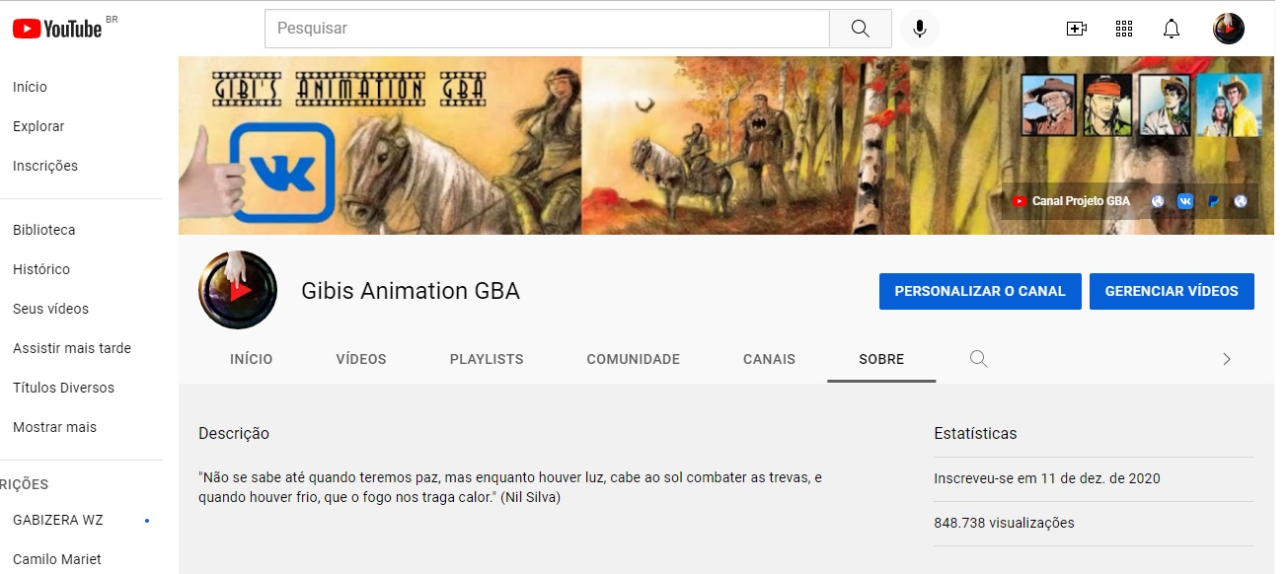This screenshot has width=1287, height=574.
Task: Select the COMUNIDADE tab
Action: (634, 359)
